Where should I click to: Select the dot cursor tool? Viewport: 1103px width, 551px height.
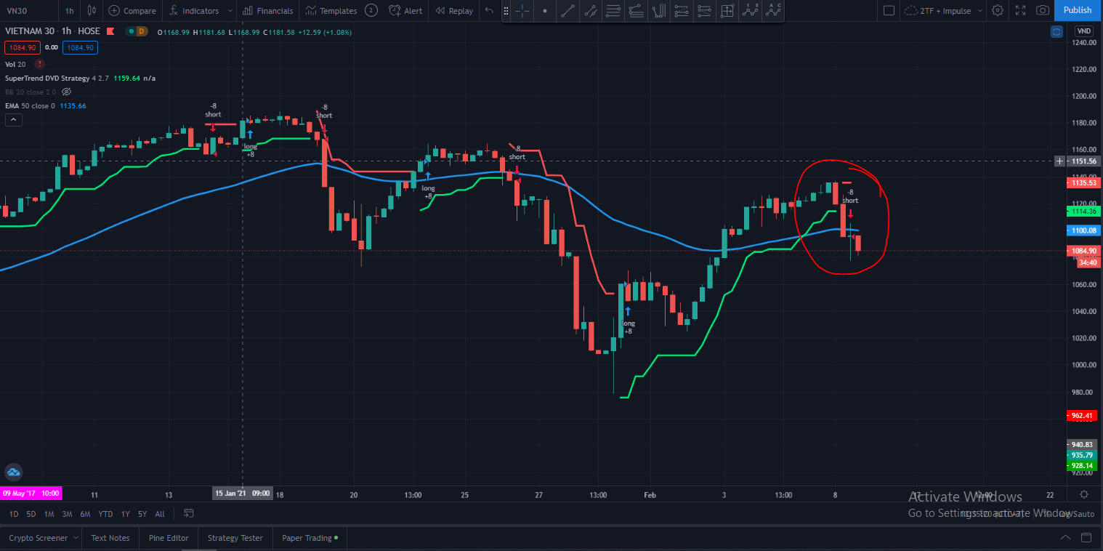pos(545,11)
